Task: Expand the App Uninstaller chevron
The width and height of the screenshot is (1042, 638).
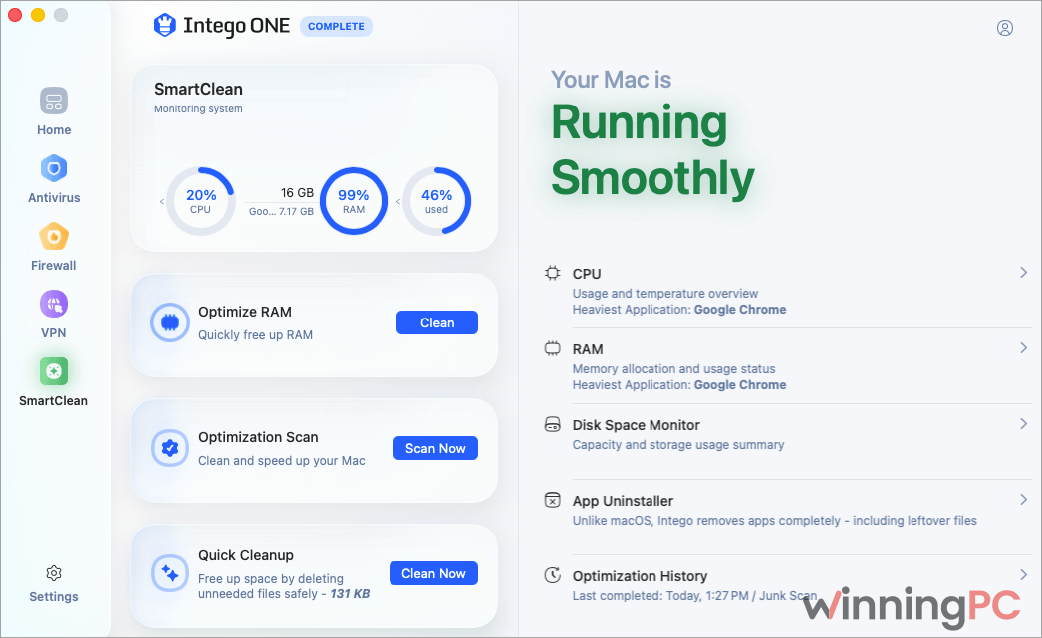Action: (1023, 500)
